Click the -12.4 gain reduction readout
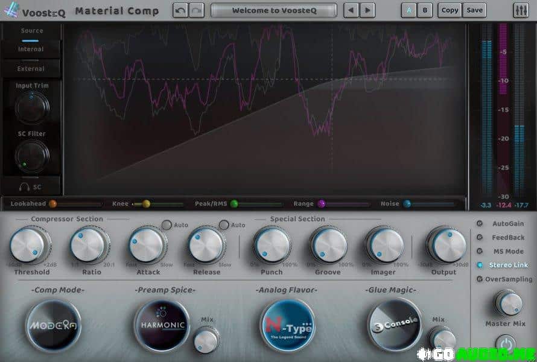 (x=503, y=206)
